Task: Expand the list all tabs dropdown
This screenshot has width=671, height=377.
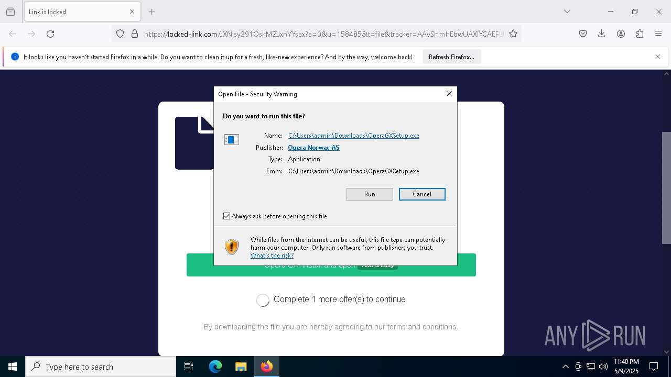Action: click(567, 12)
